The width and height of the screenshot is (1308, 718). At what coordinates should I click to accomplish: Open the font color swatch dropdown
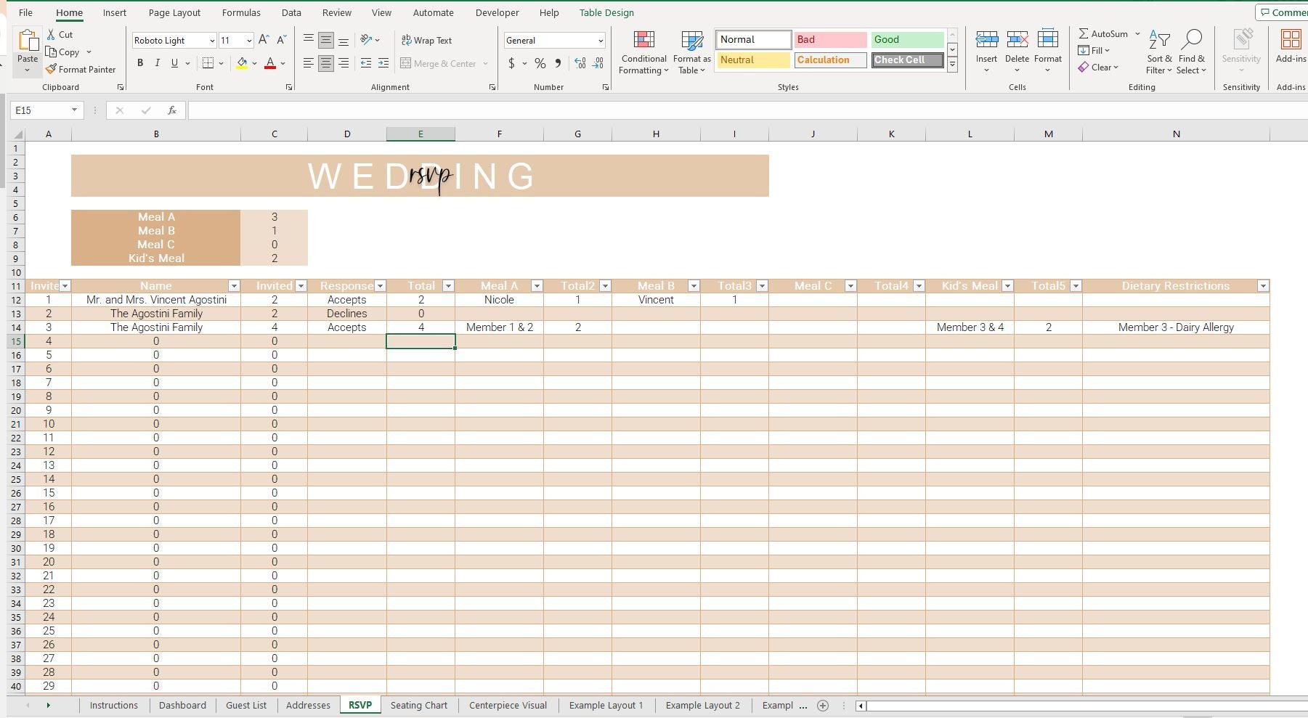click(283, 64)
